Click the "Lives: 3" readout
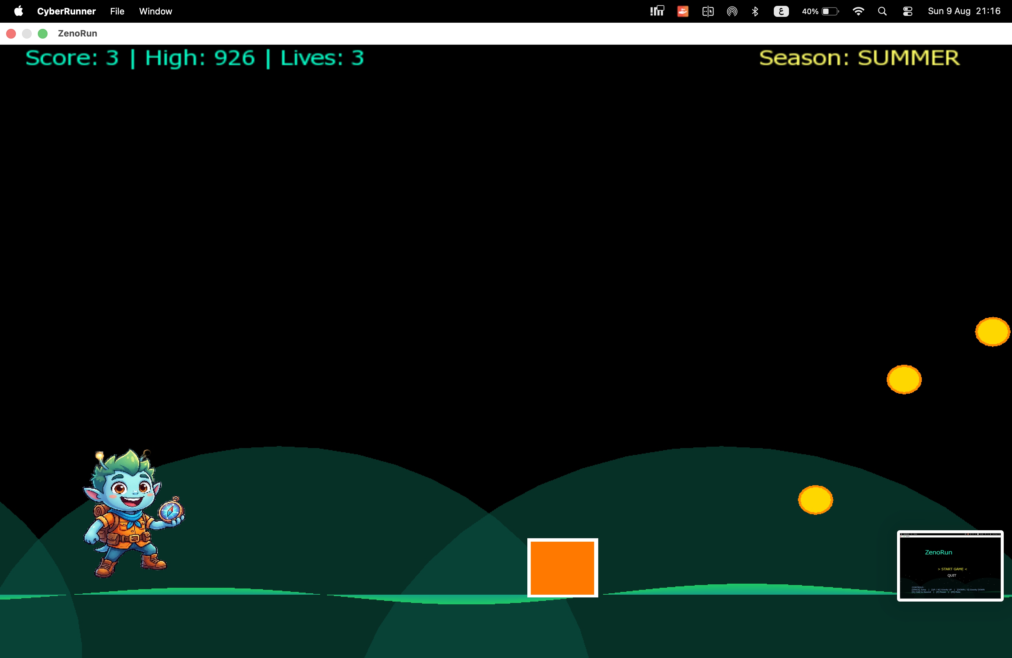Viewport: 1012px width, 658px height. tap(322, 58)
